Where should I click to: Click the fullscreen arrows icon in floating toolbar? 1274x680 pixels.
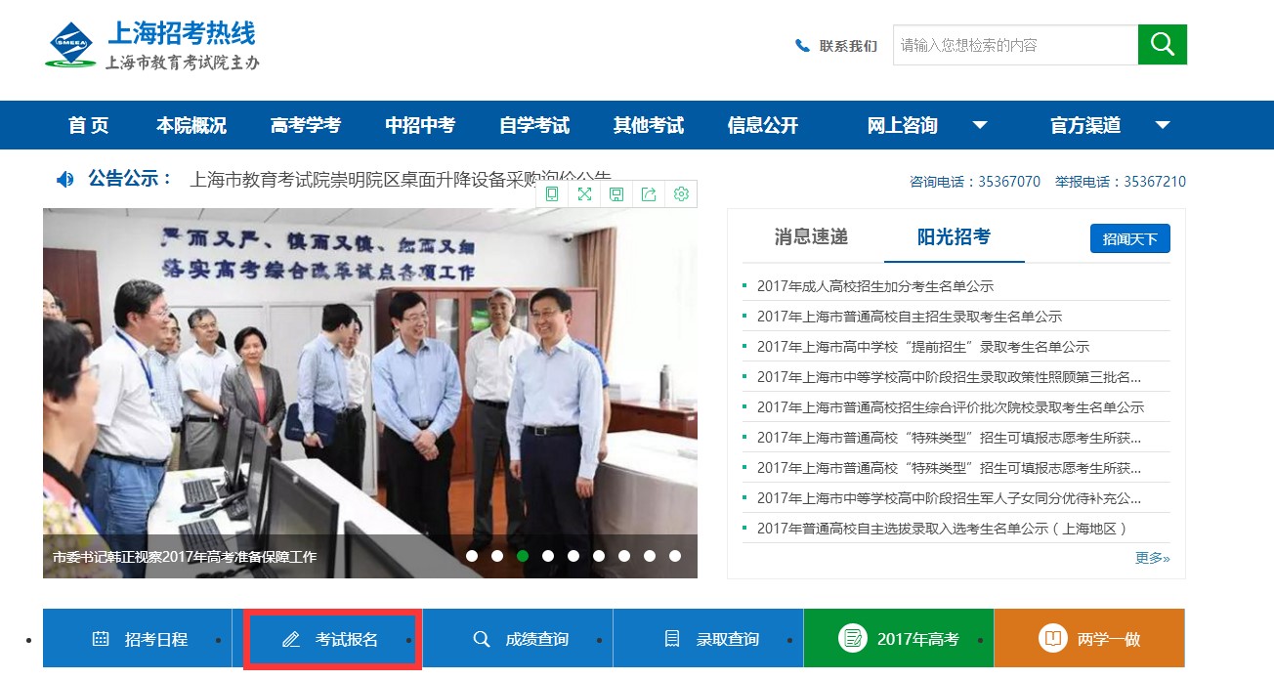584,193
